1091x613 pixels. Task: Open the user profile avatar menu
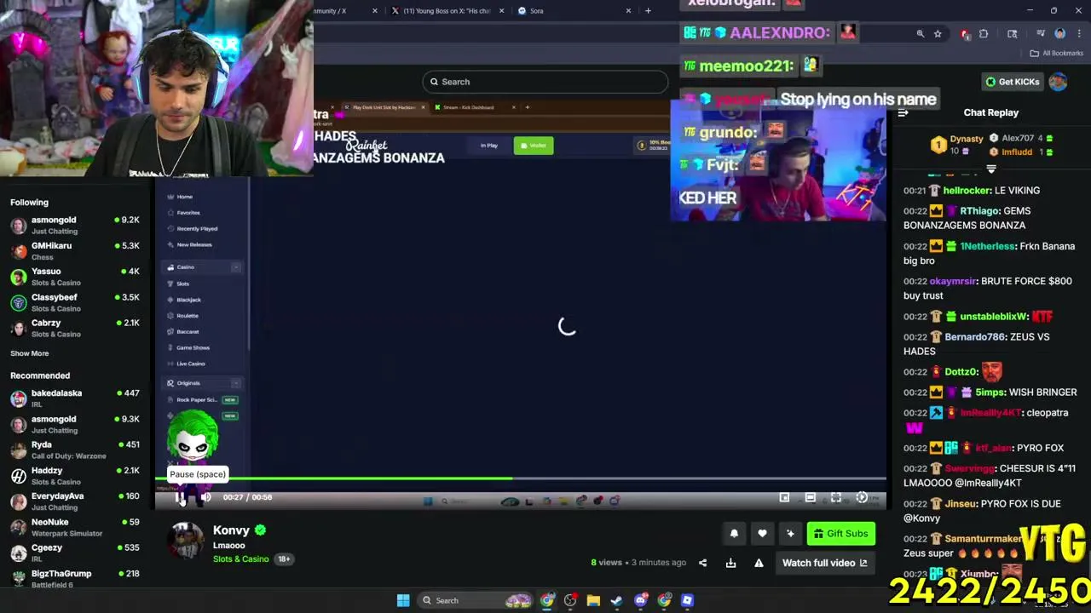click(1058, 82)
